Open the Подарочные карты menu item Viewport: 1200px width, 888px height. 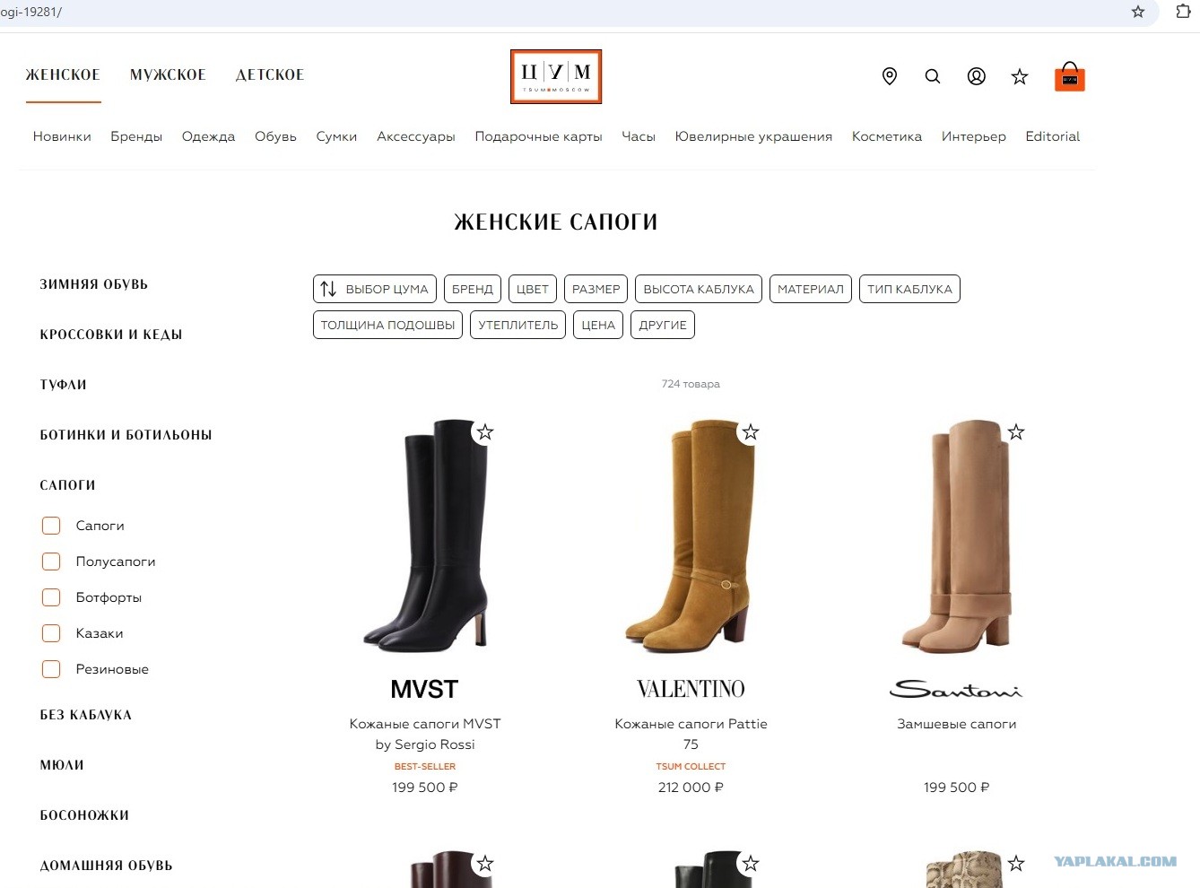538,136
